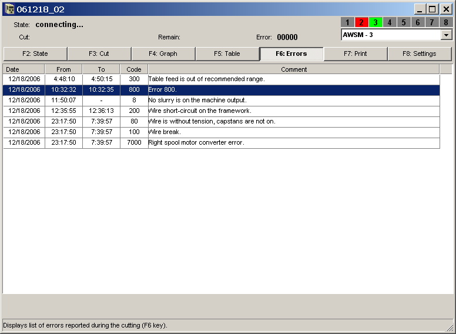Click the application icon in title bar

(x=9, y=9)
